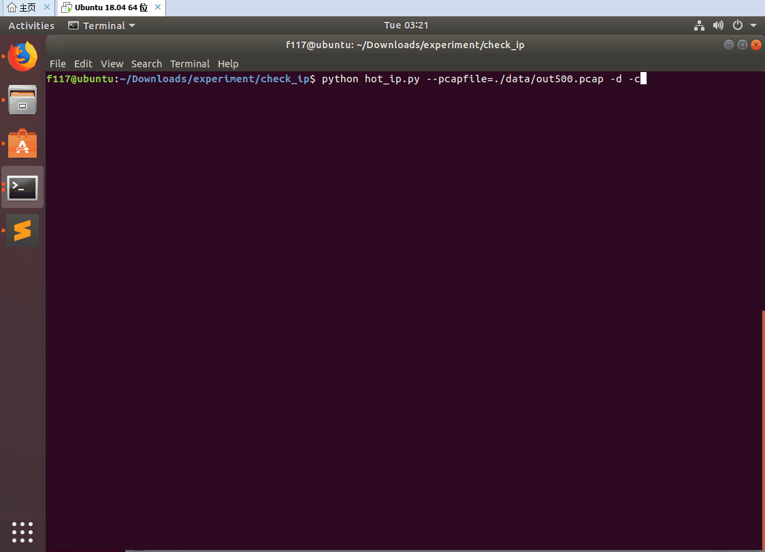Select the Terminal icon in the dock
This screenshot has height=552, width=765.
coord(22,188)
